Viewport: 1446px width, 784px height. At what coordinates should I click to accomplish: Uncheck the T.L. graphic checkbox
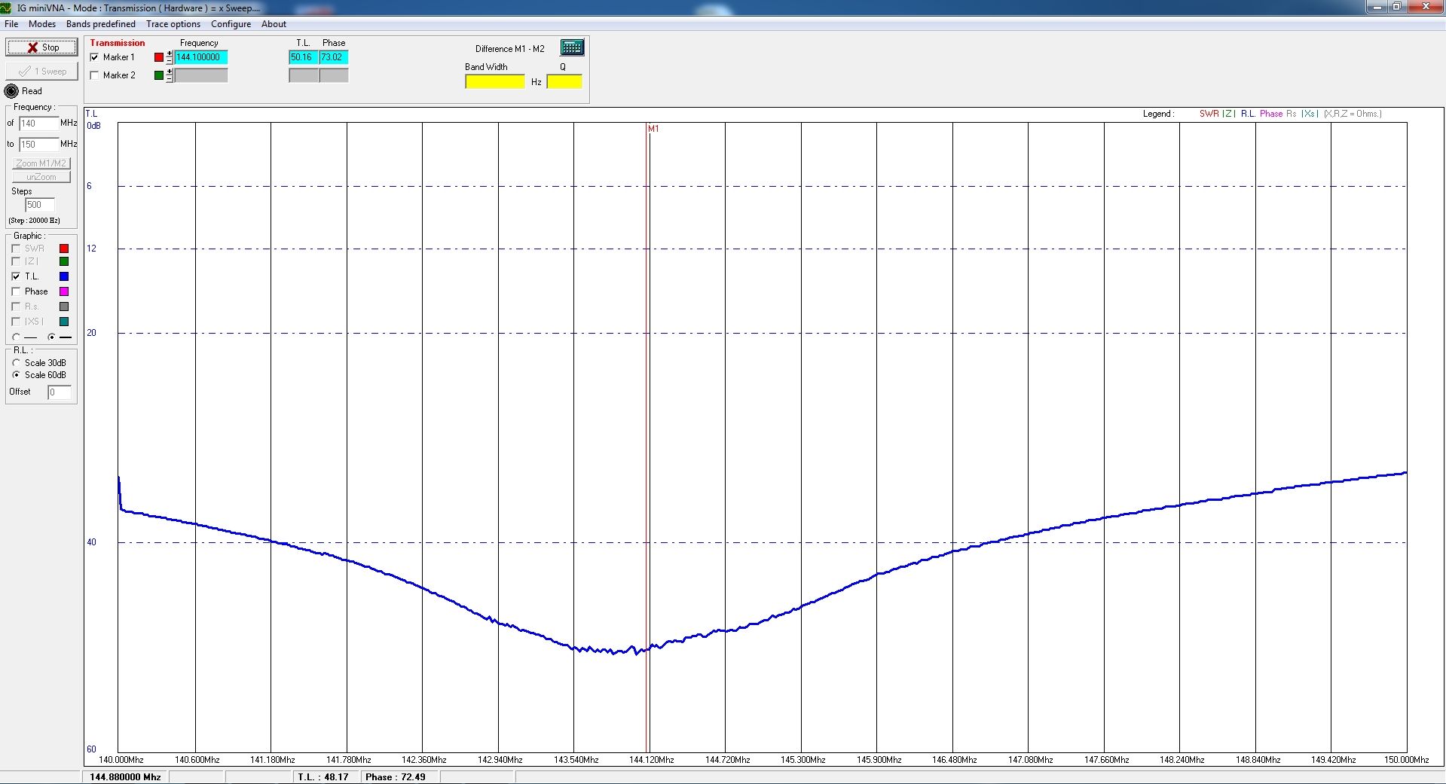tap(16, 276)
